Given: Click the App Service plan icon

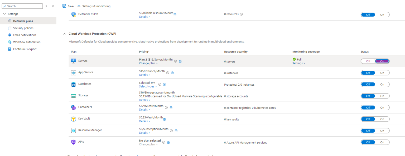Looking at the screenshot, I should click(74, 72).
